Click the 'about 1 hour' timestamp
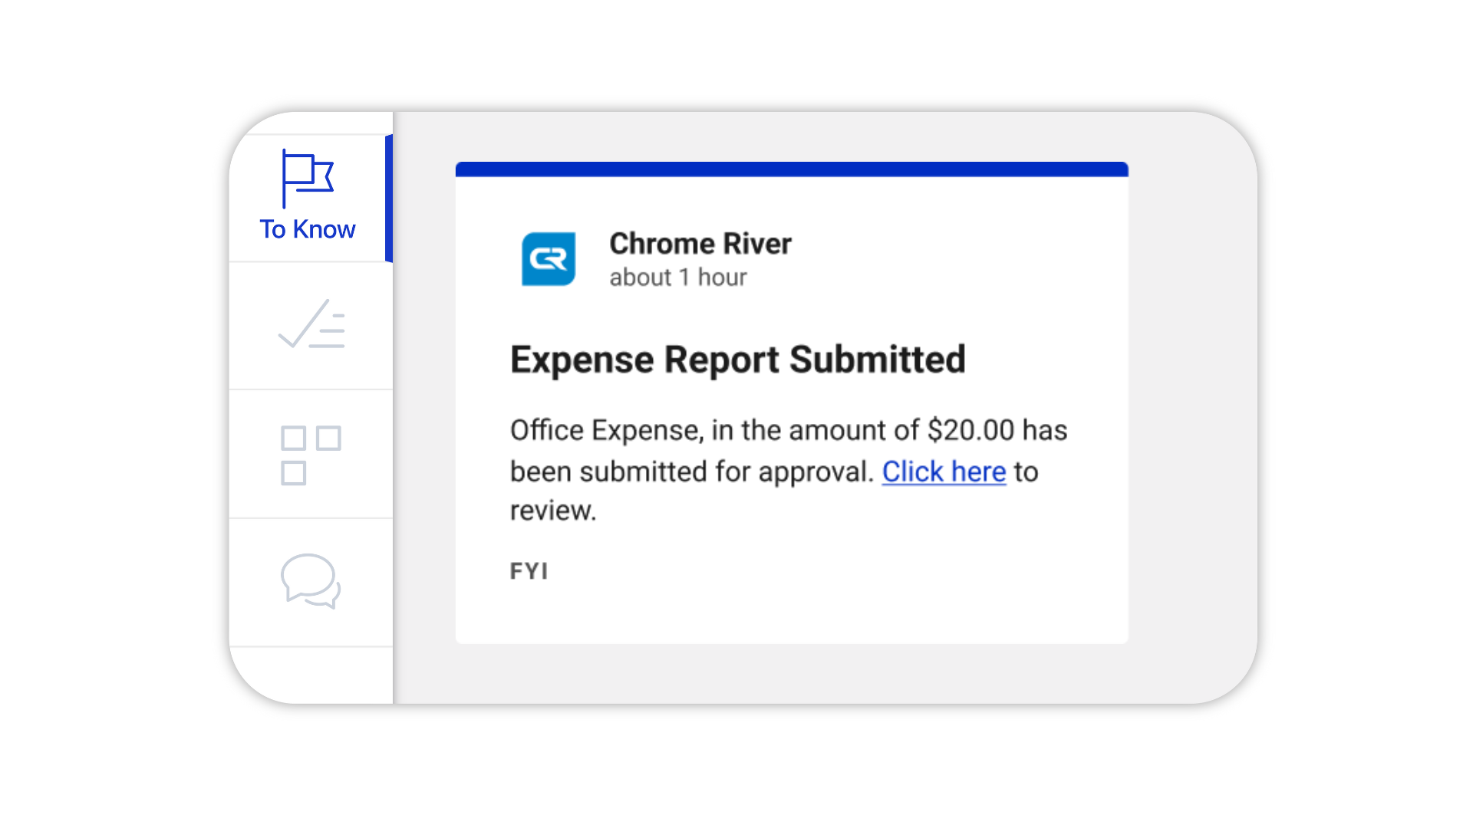This screenshot has height=828, width=1473. click(678, 278)
